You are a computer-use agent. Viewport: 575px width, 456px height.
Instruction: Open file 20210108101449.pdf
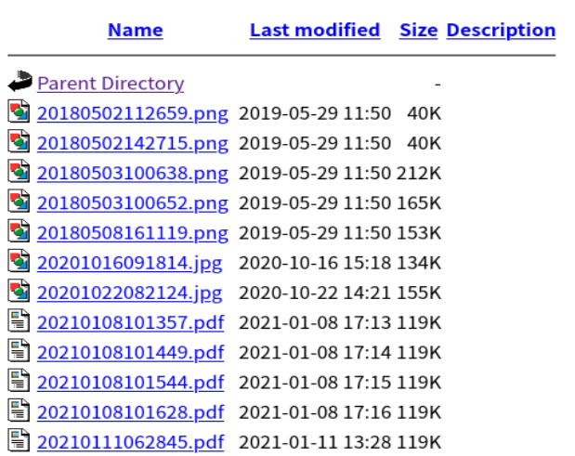click(x=131, y=353)
